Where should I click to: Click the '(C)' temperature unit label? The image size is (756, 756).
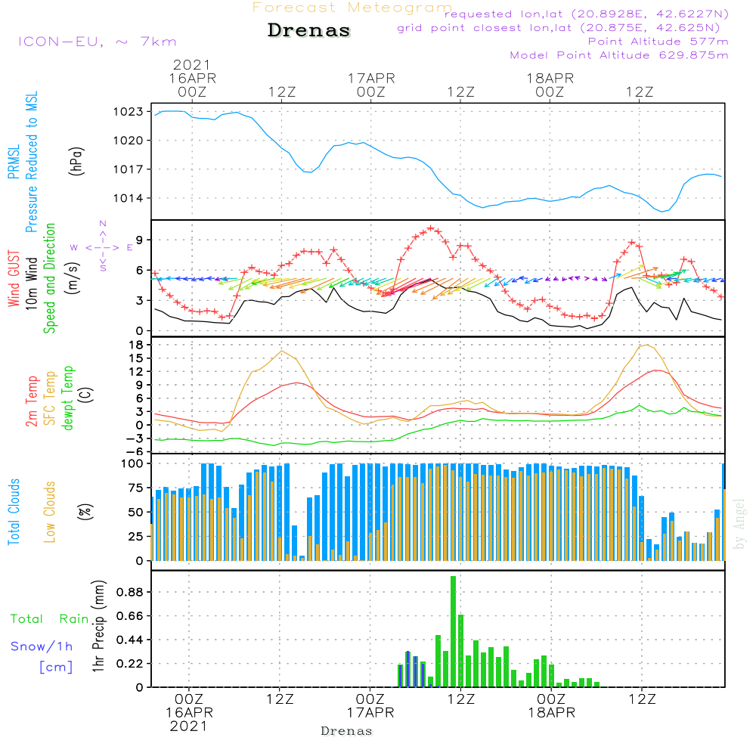pyautogui.click(x=85, y=395)
